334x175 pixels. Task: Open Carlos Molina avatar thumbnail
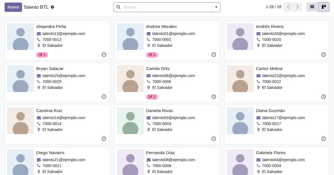tap(240, 78)
